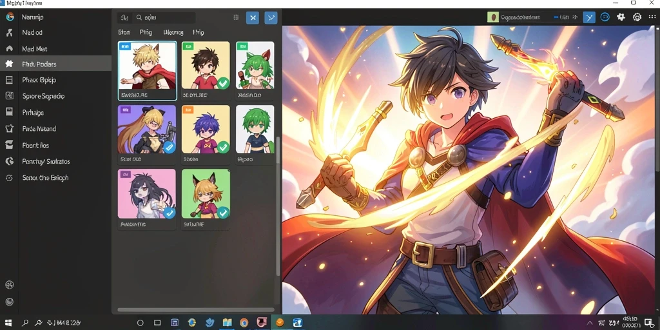Open the gear settings icon in top toolbar
The image size is (660, 330).
[621, 17]
